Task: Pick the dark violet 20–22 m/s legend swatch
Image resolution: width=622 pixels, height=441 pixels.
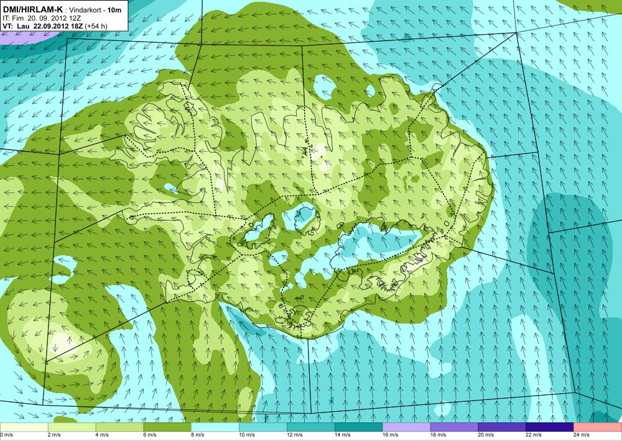Action: (x=502, y=427)
